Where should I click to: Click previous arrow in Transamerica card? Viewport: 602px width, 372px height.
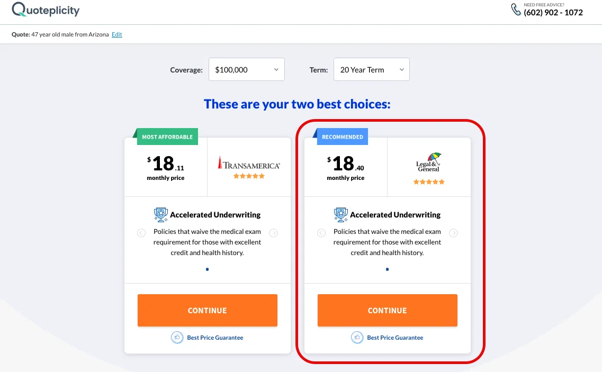141,233
